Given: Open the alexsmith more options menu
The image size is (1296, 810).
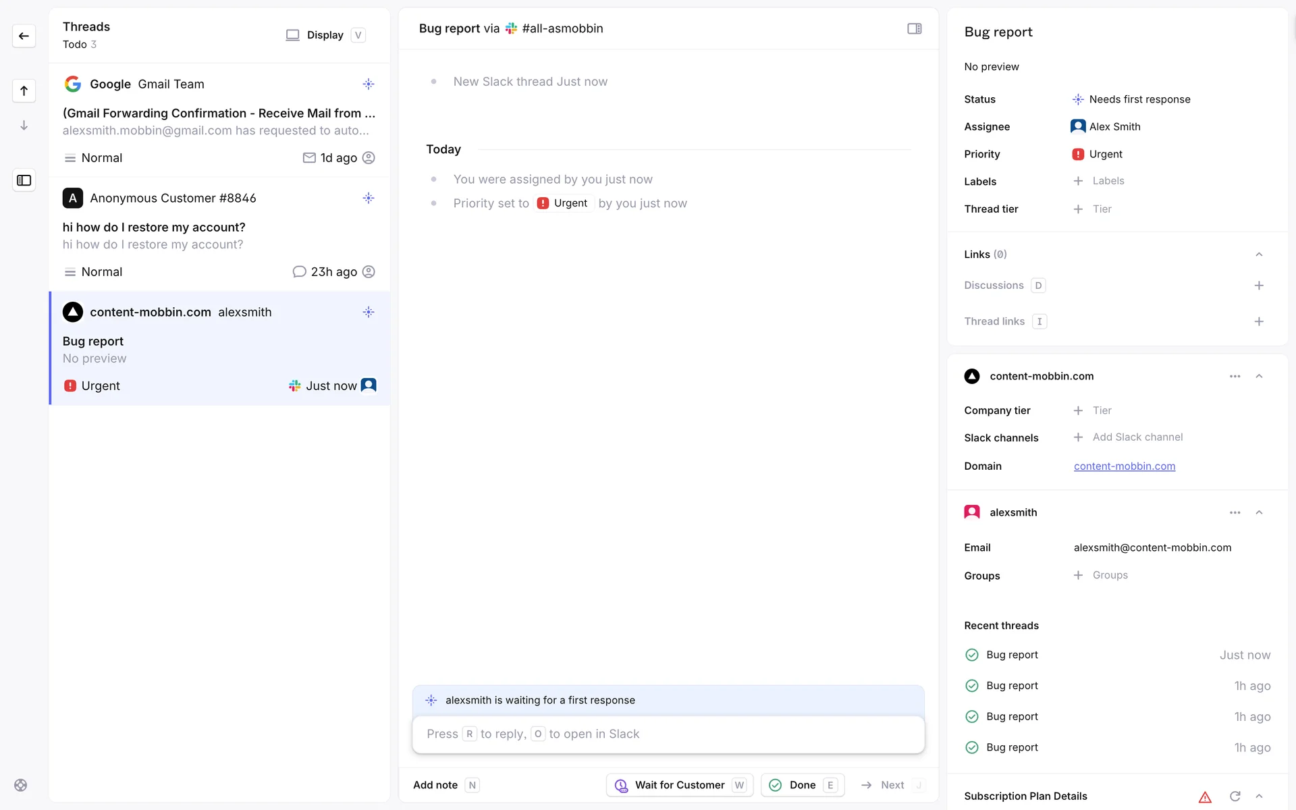Looking at the screenshot, I should (x=1235, y=512).
